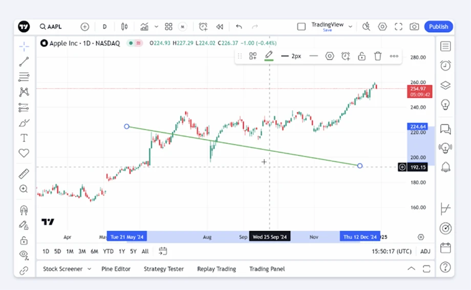Open more options for the drawing

(394, 56)
